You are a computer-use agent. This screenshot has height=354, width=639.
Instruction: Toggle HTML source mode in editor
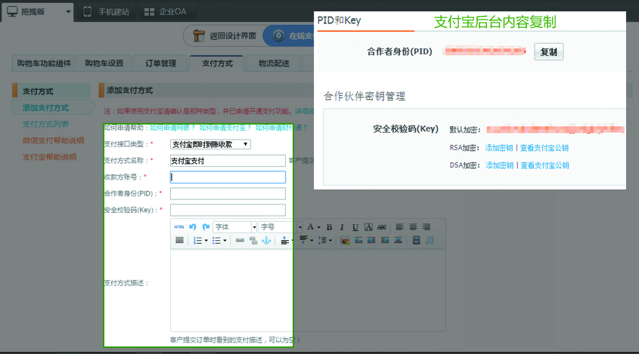pos(179,227)
